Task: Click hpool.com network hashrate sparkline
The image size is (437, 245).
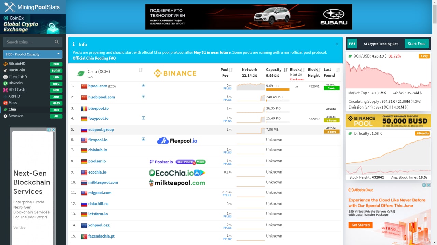Action: 251,86
